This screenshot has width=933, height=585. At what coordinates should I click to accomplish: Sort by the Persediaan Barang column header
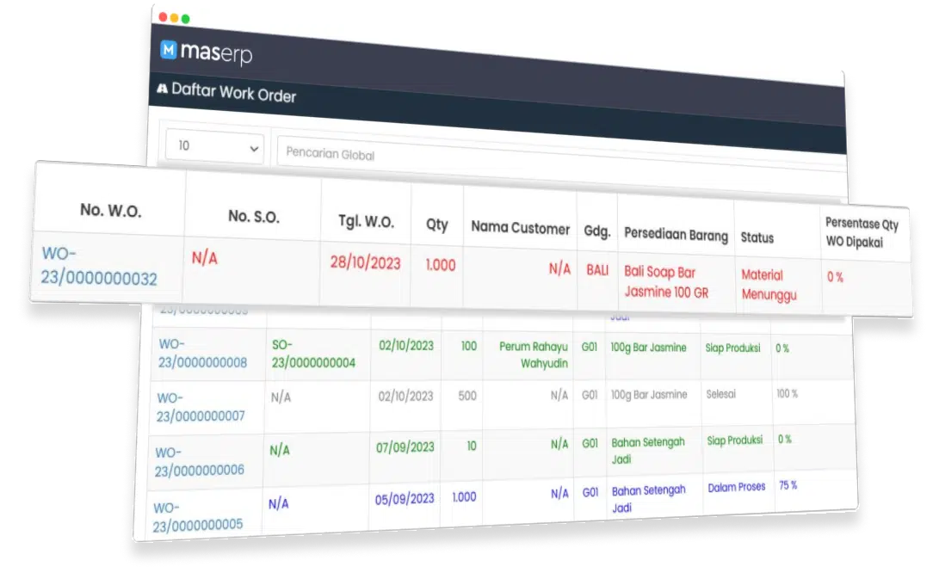pyautogui.click(x=676, y=235)
